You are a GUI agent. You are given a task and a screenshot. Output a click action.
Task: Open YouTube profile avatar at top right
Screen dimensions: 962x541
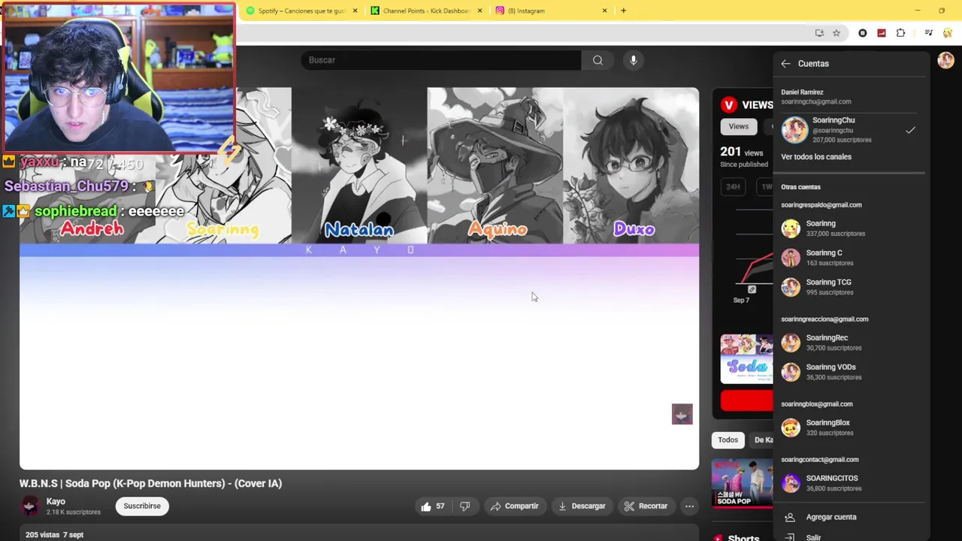(945, 61)
